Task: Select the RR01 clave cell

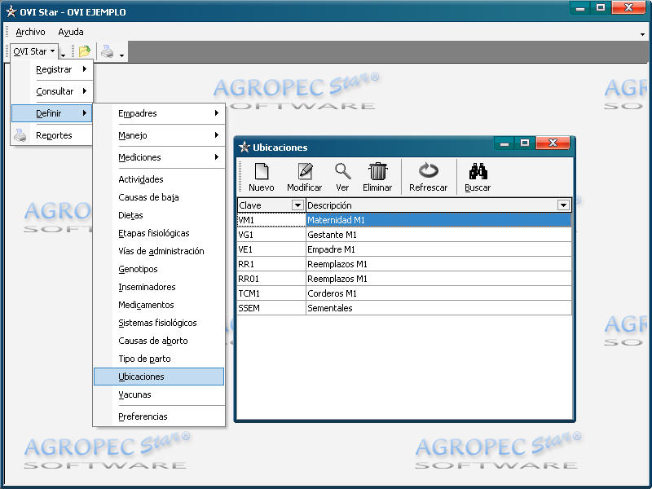Action: 271,279
